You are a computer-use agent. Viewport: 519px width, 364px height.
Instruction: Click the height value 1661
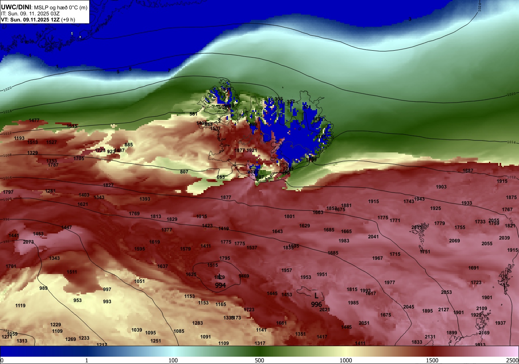(x=281, y=323)
